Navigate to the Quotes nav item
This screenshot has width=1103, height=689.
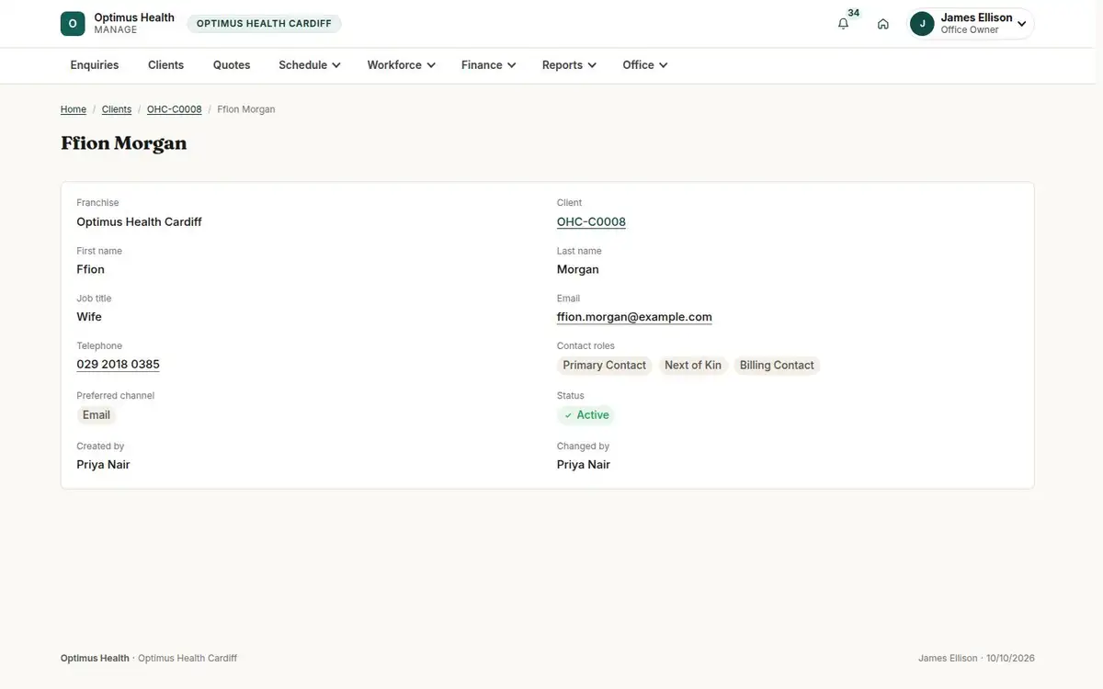click(x=232, y=65)
